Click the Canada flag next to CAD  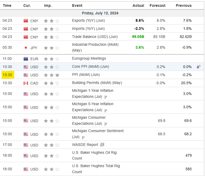(26, 83)
